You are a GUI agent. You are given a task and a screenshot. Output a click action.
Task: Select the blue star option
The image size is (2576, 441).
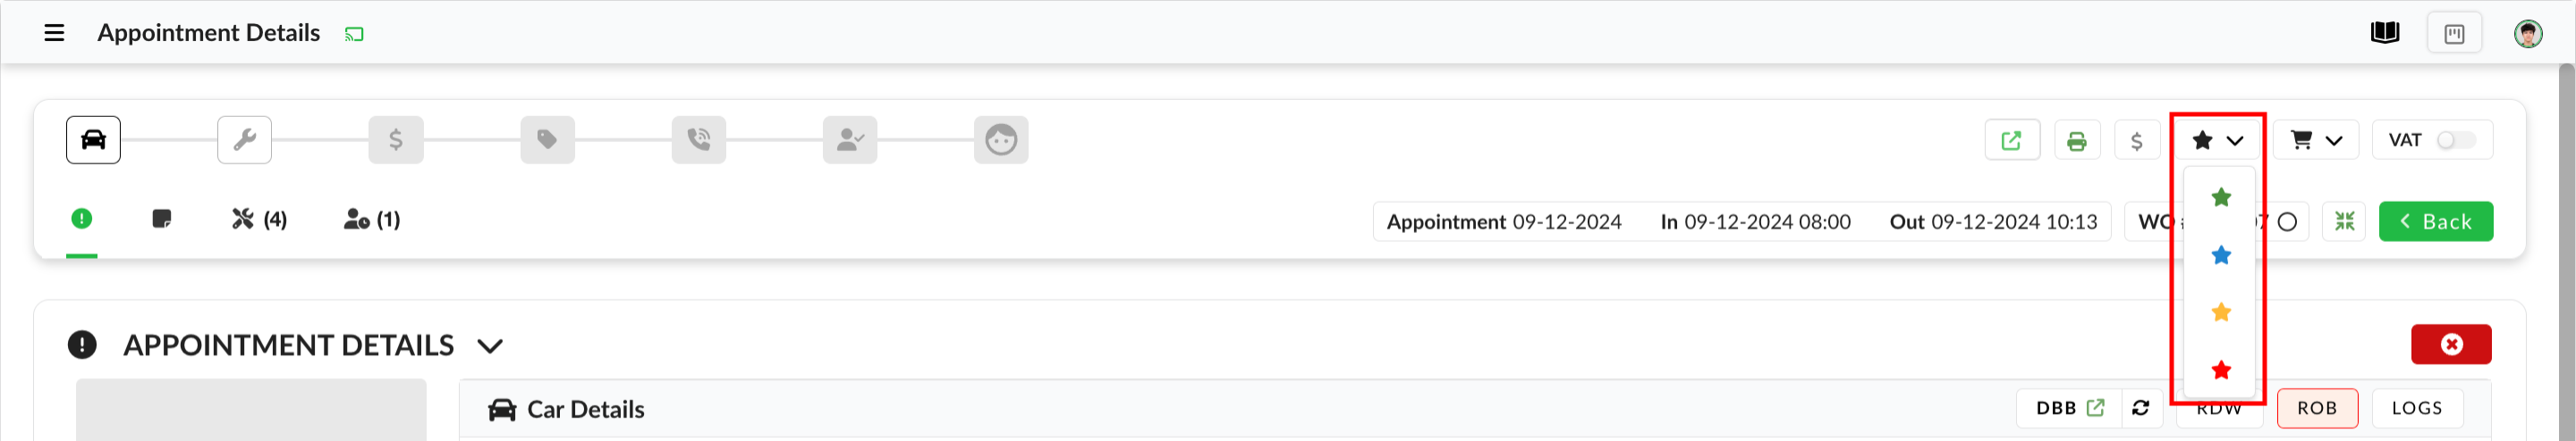[x=2221, y=255]
